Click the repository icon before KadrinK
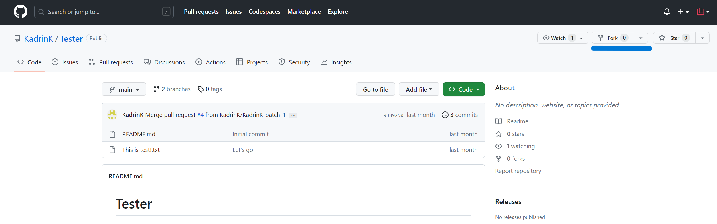This screenshot has width=717, height=224. pos(17,38)
